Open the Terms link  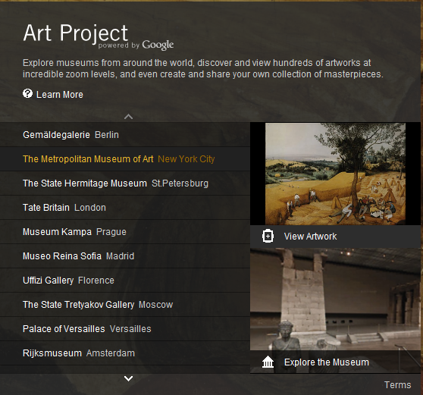tap(398, 384)
